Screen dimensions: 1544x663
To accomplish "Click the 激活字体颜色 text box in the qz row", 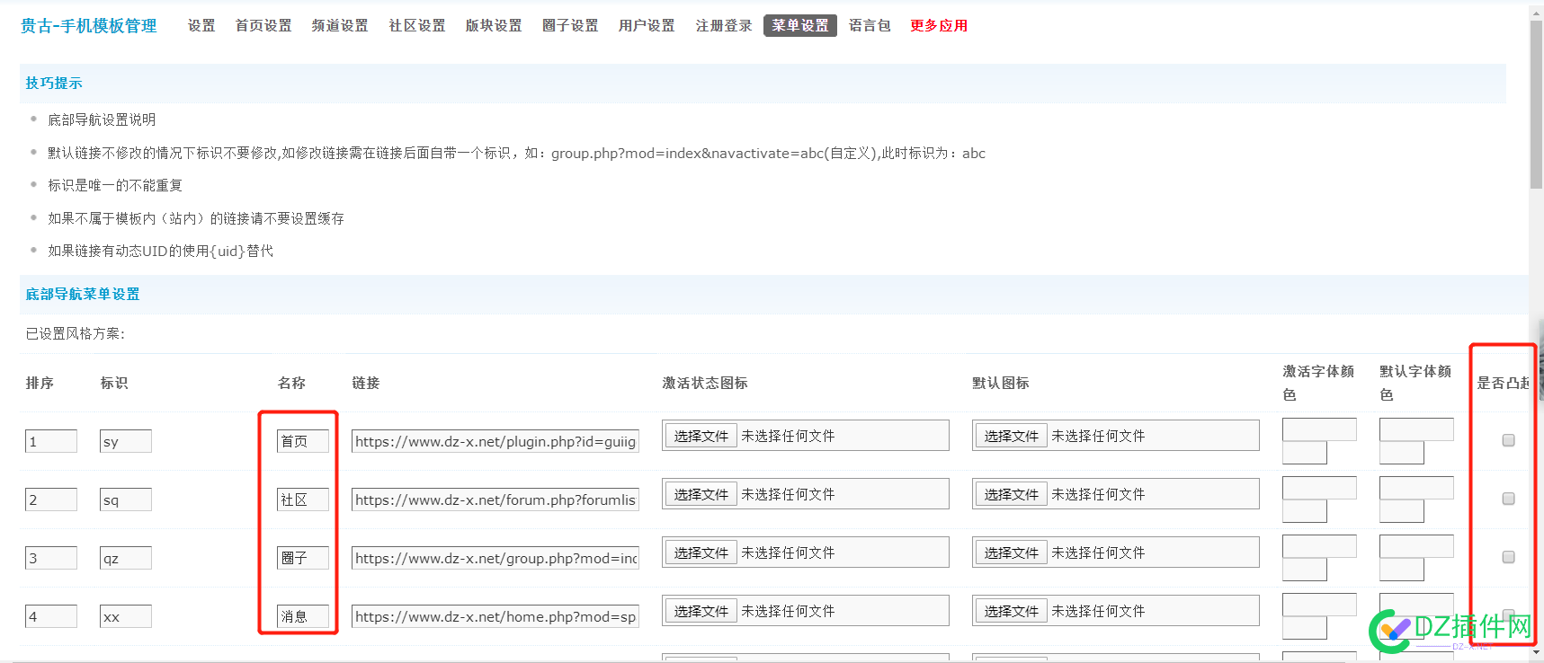I will [1319, 546].
